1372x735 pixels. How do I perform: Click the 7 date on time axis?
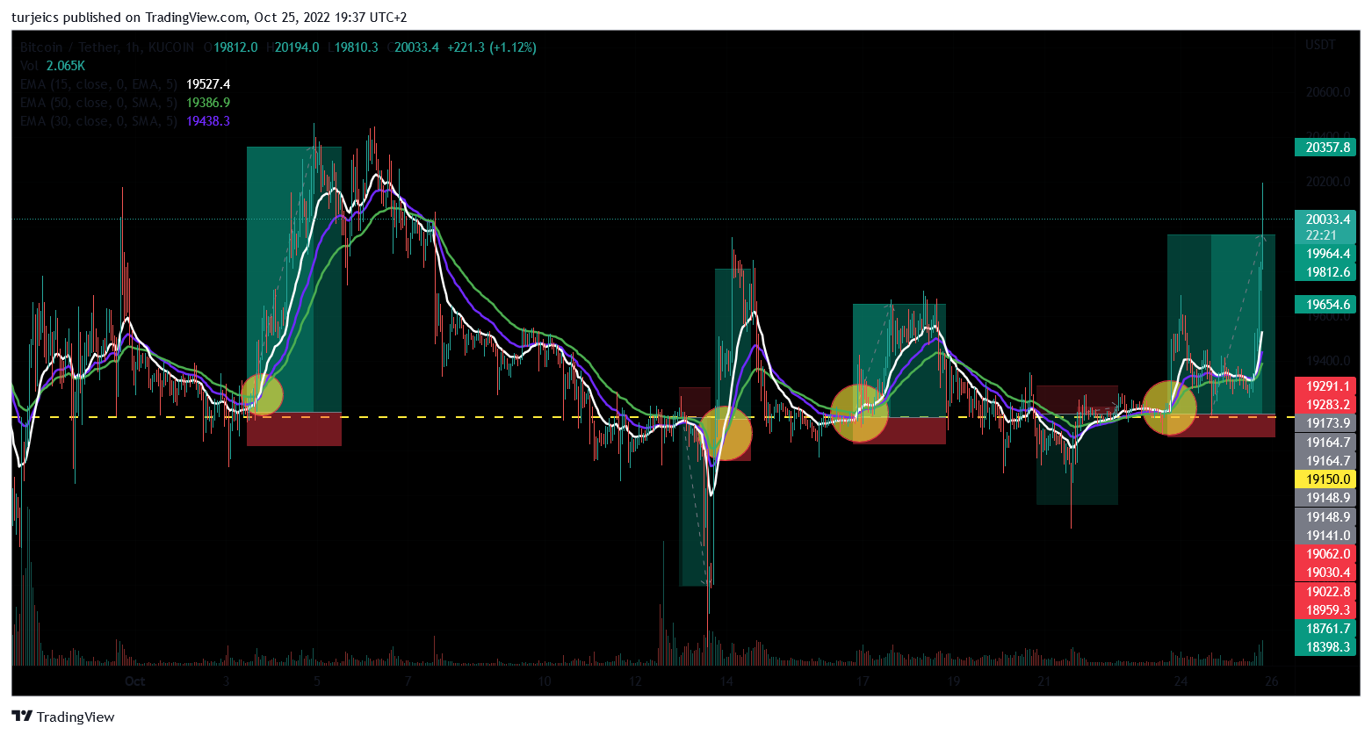click(408, 681)
